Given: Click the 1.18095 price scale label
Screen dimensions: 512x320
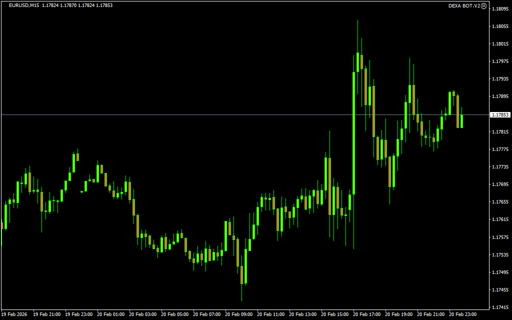Looking at the screenshot, I should tap(500, 8).
